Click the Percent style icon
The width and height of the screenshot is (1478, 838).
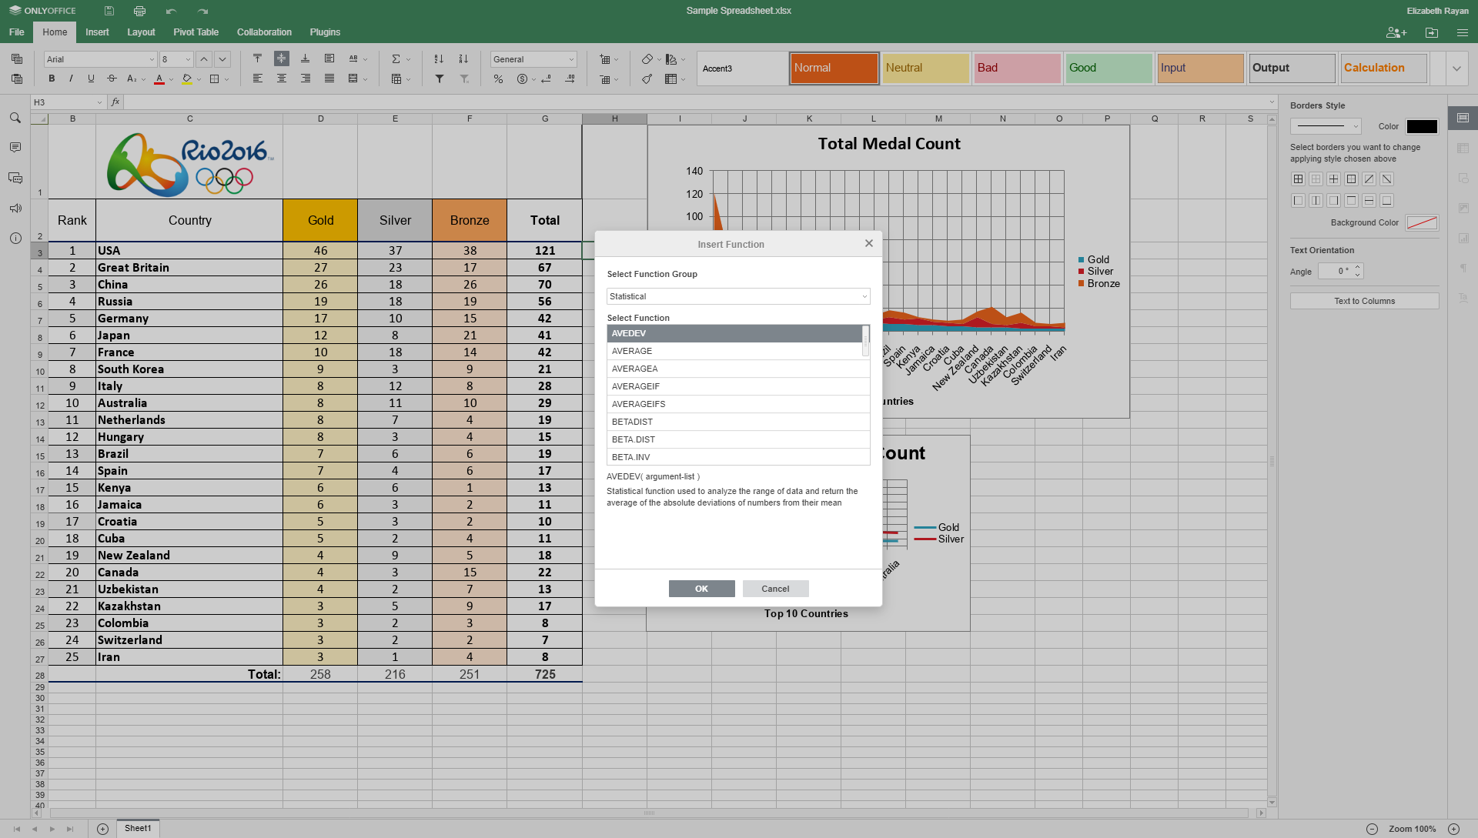498,78
